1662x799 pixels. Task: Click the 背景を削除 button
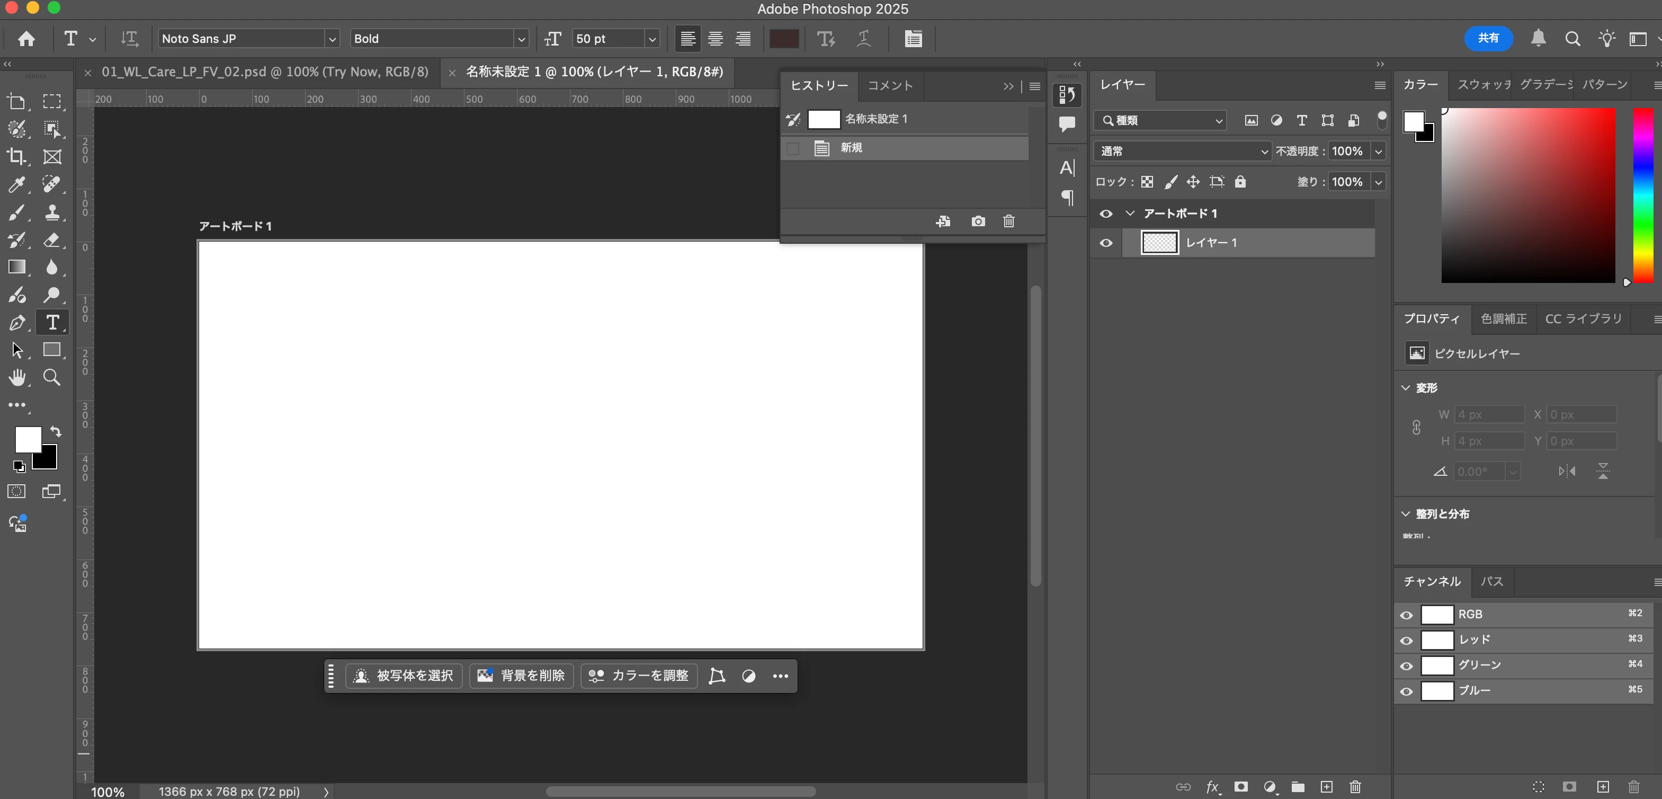click(521, 676)
